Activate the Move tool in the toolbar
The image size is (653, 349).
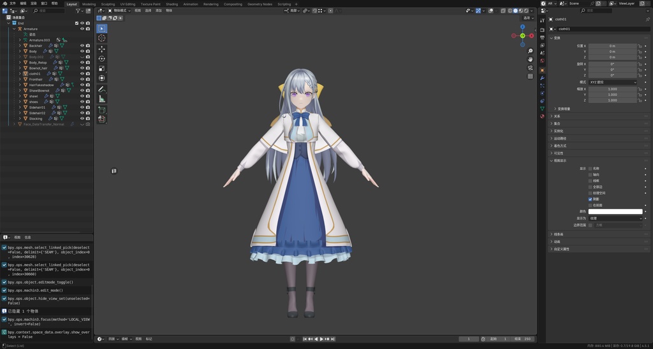pyautogui.click(x=102, y=48)
